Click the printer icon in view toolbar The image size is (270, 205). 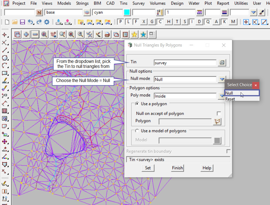[107, 35]
